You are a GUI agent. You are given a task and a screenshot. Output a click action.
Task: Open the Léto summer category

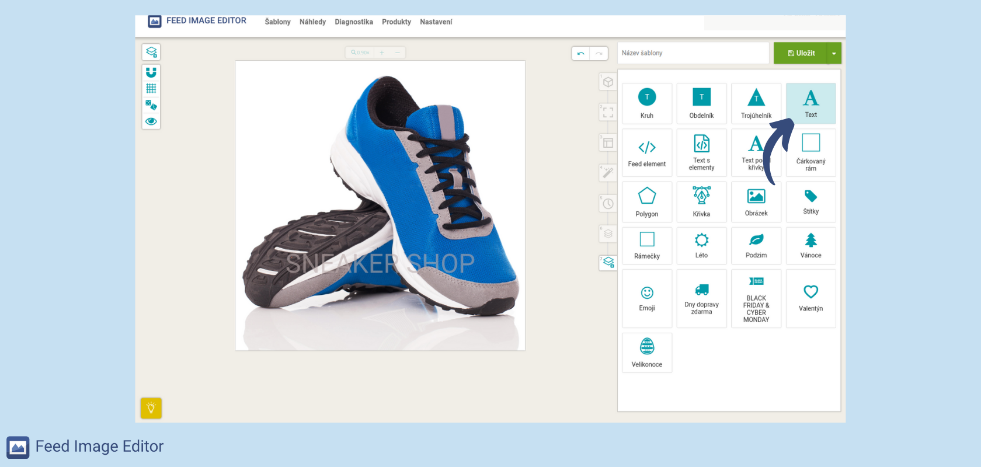pyautogui.click(x=701, y=246)
